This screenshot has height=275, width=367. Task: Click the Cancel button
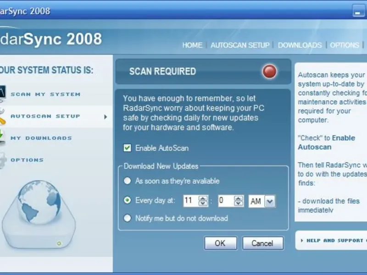tap(262, 243)
